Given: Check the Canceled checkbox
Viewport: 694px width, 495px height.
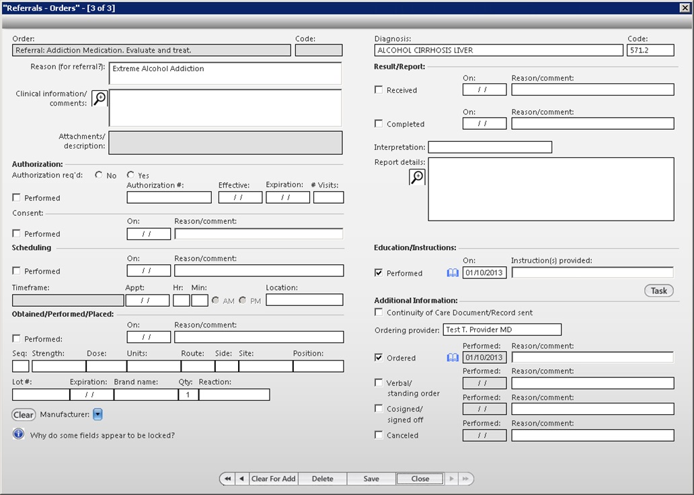Looking at the screenshot, I should point(379,434).
